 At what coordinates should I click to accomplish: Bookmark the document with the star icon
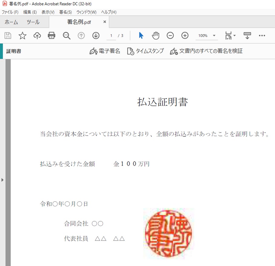[x=22, y=36]
